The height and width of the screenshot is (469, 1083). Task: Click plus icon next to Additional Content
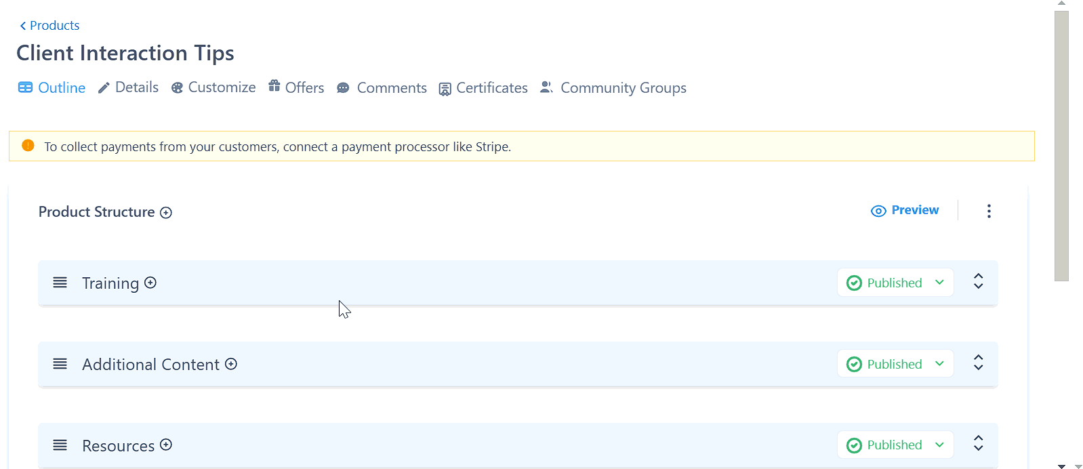pyautogui.click(x=231, y=364)
